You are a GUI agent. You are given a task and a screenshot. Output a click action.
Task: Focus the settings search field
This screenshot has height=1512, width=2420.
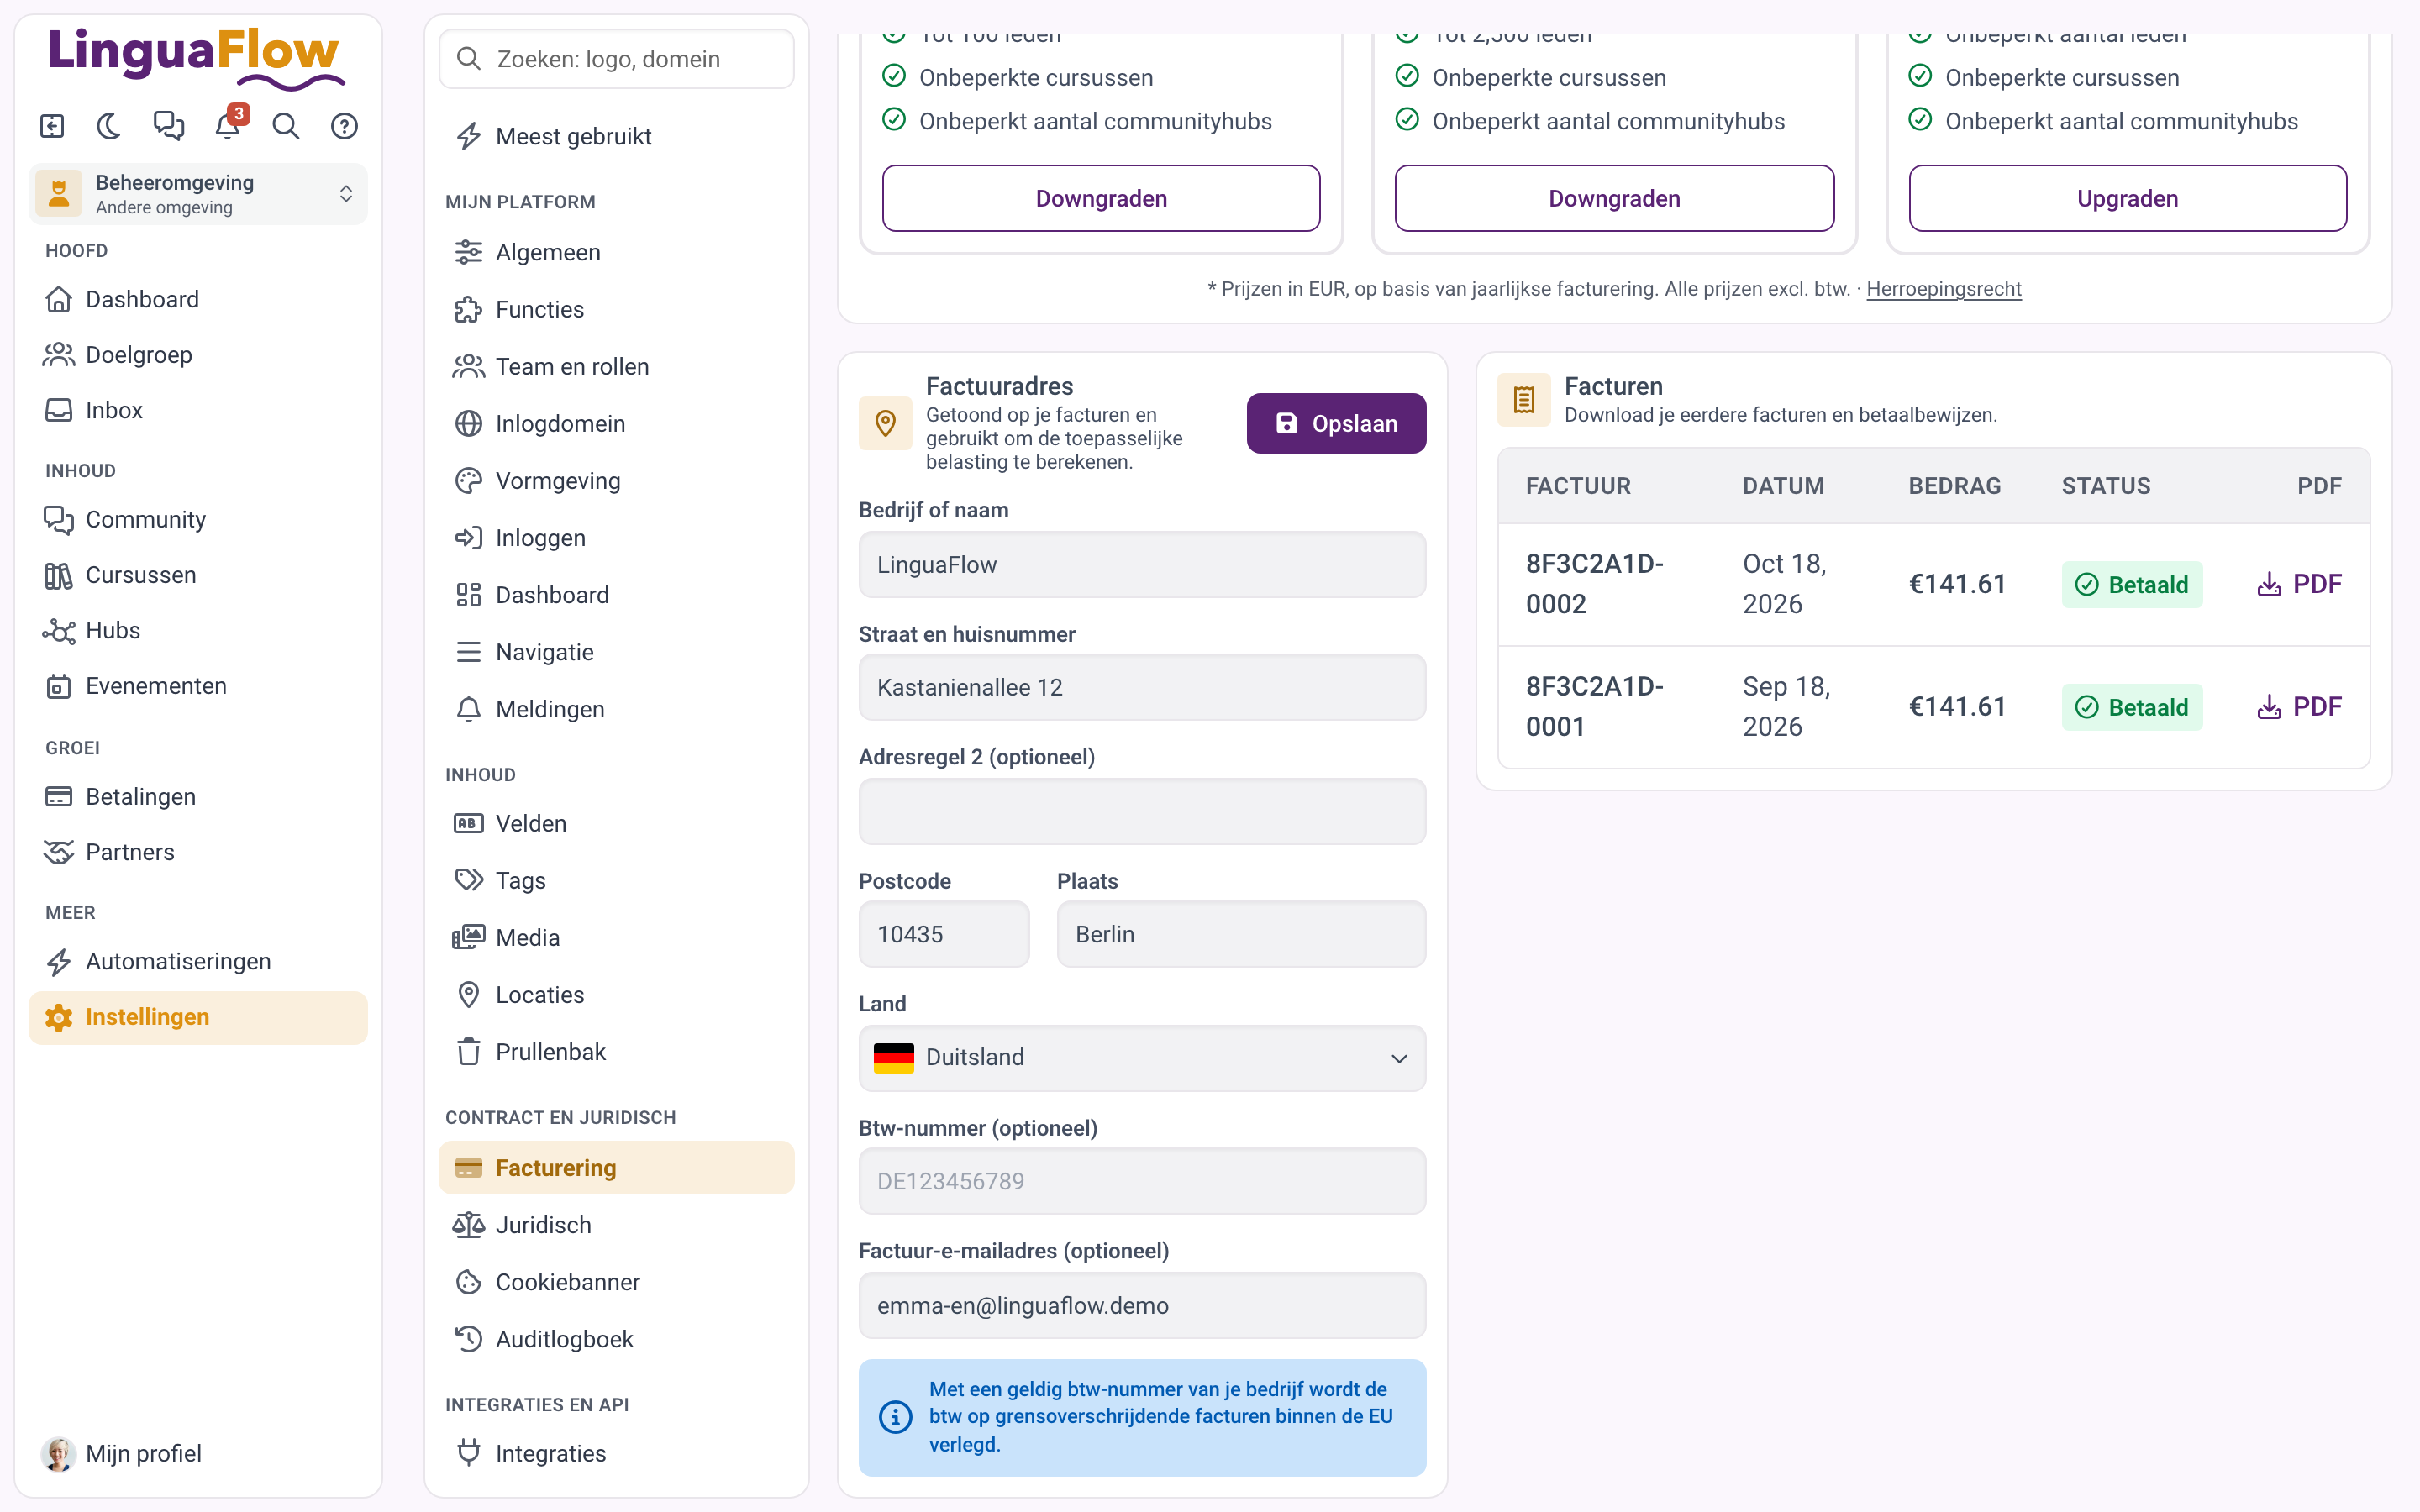[x=616, y=59]
